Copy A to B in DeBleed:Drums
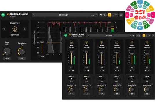Viewport: 155px width, 105px height. (113, 15)
